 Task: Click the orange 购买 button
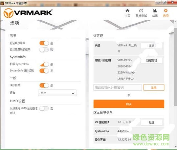point(129,104)
